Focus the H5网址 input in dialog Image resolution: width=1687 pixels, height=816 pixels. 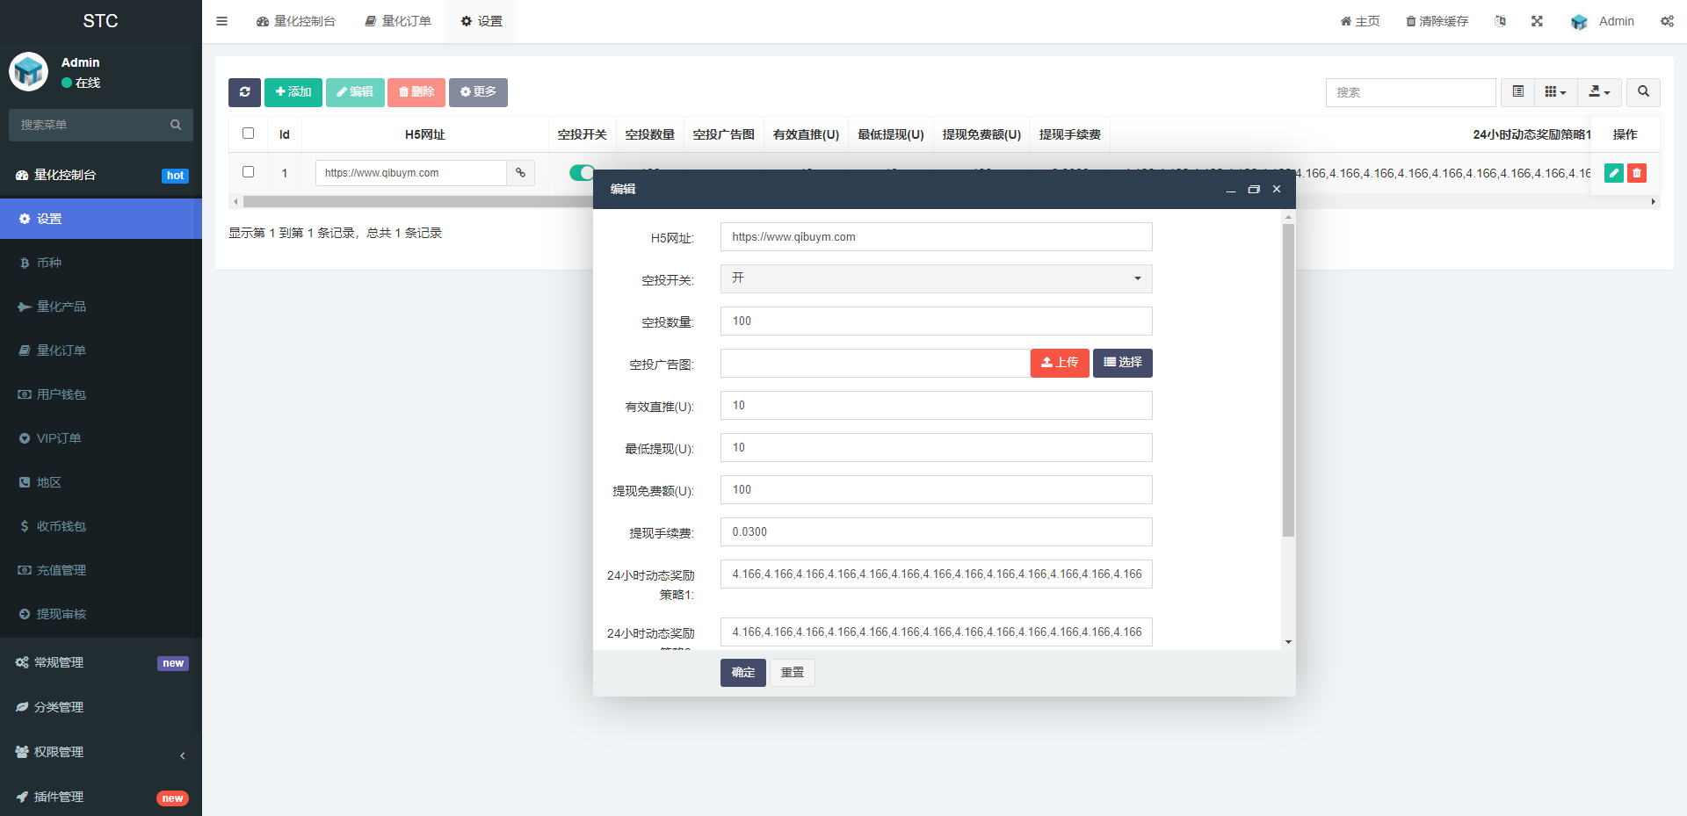point(936,237)
